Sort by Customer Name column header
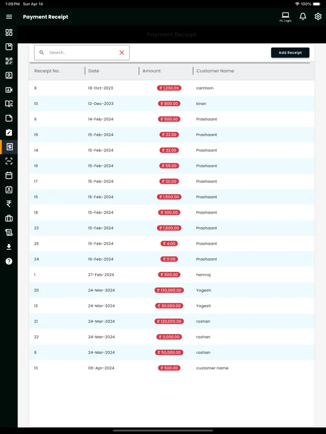 (x=215, y=71)
